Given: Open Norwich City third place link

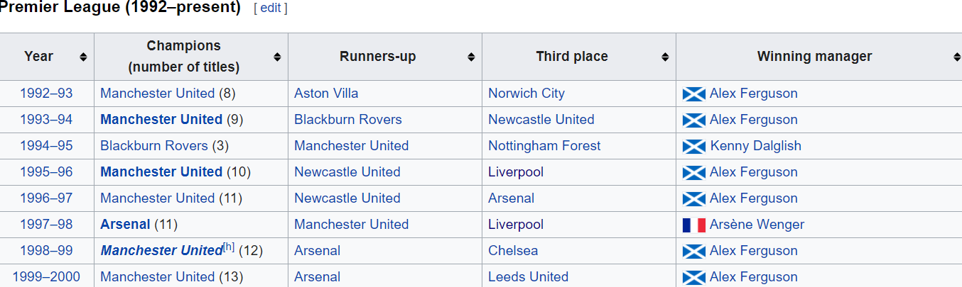Looking at the screenshot, I should (526, 94).
